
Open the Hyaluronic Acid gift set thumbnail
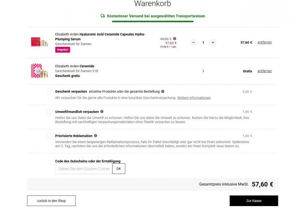tap(39, 41)
